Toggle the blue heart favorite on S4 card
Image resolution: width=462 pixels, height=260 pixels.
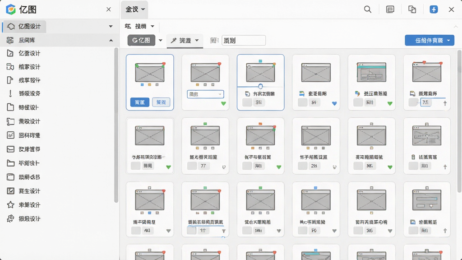coord(334,103)
